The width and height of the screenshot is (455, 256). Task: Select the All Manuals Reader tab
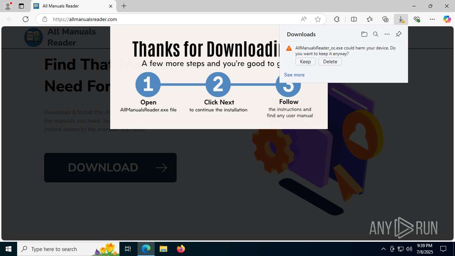pyautogui.click(x=74, y=6)
